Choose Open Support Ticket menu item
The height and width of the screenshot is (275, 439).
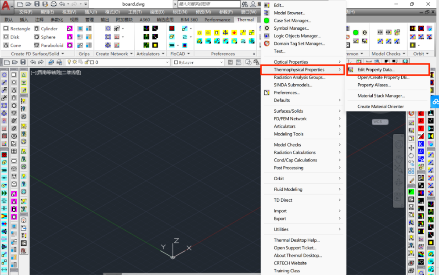coord(303,247)
